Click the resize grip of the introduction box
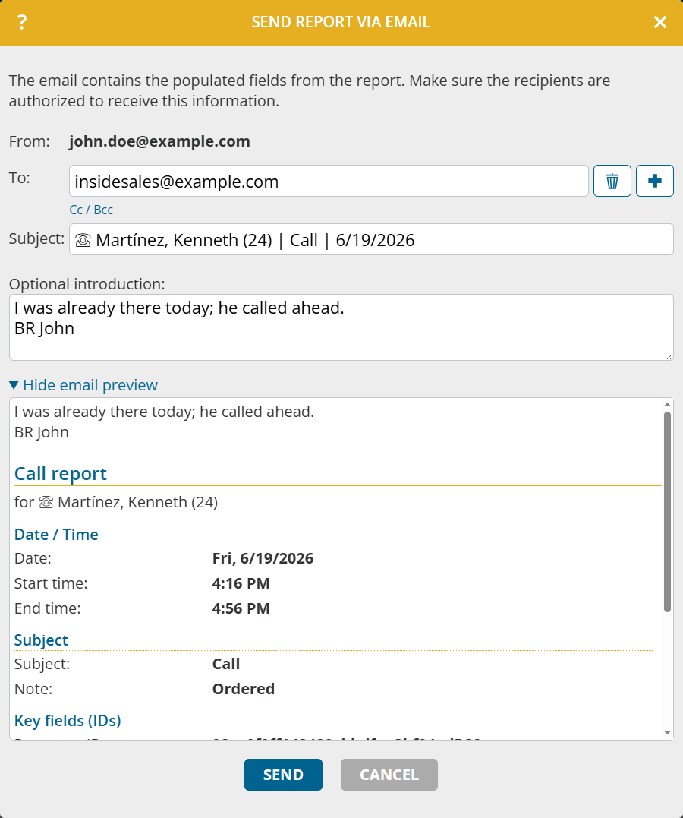The height and width of the screenshot is (818, 683). [x=669, y=356]
